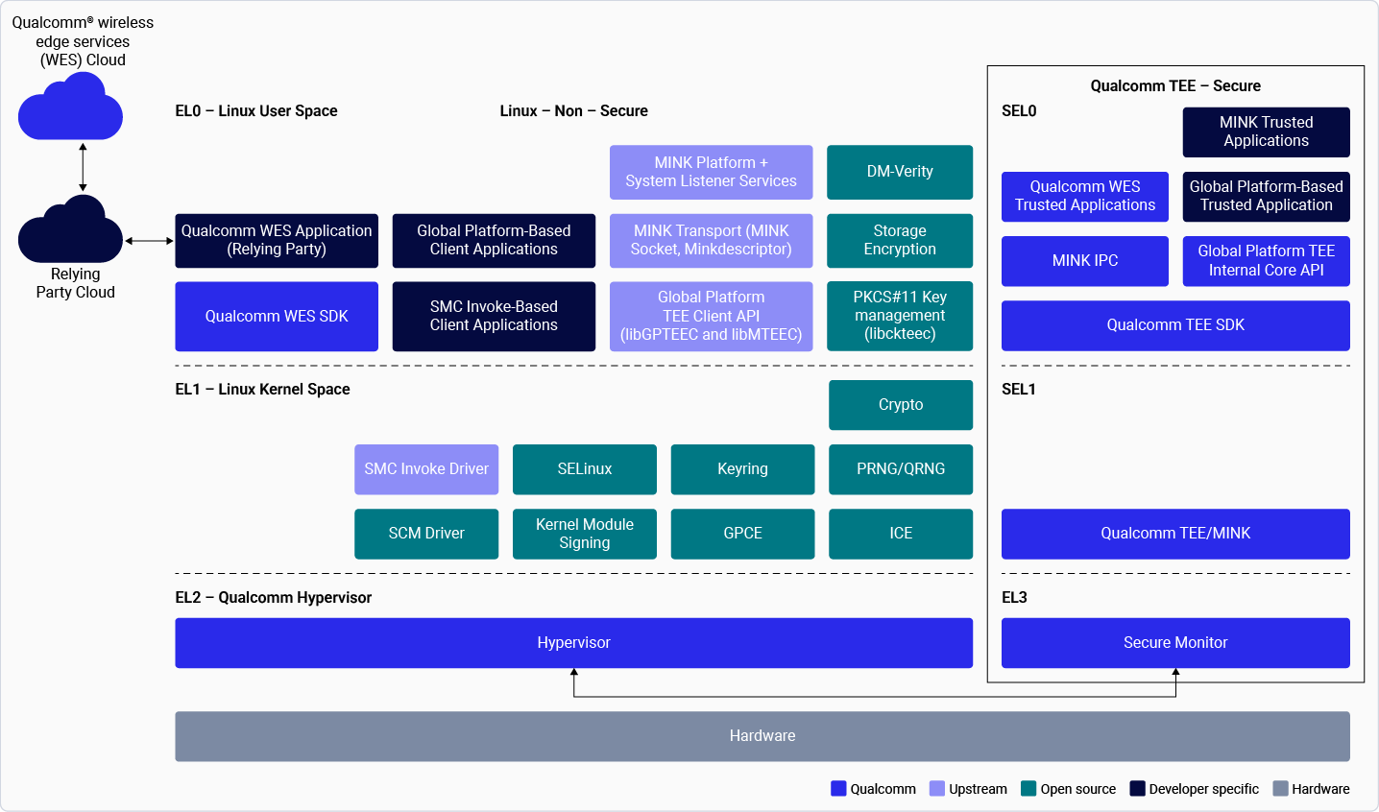Click the Crypto block

tap(901, 405)
